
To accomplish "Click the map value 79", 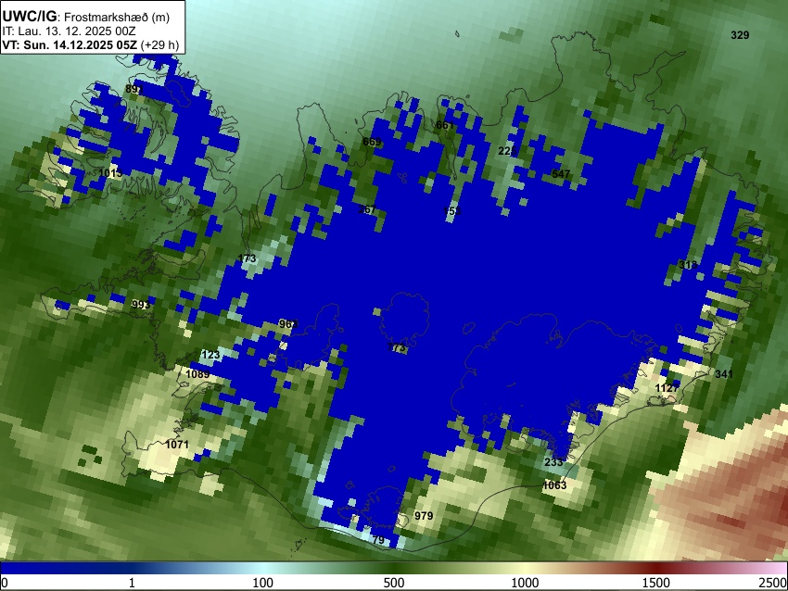I will 378,540.
